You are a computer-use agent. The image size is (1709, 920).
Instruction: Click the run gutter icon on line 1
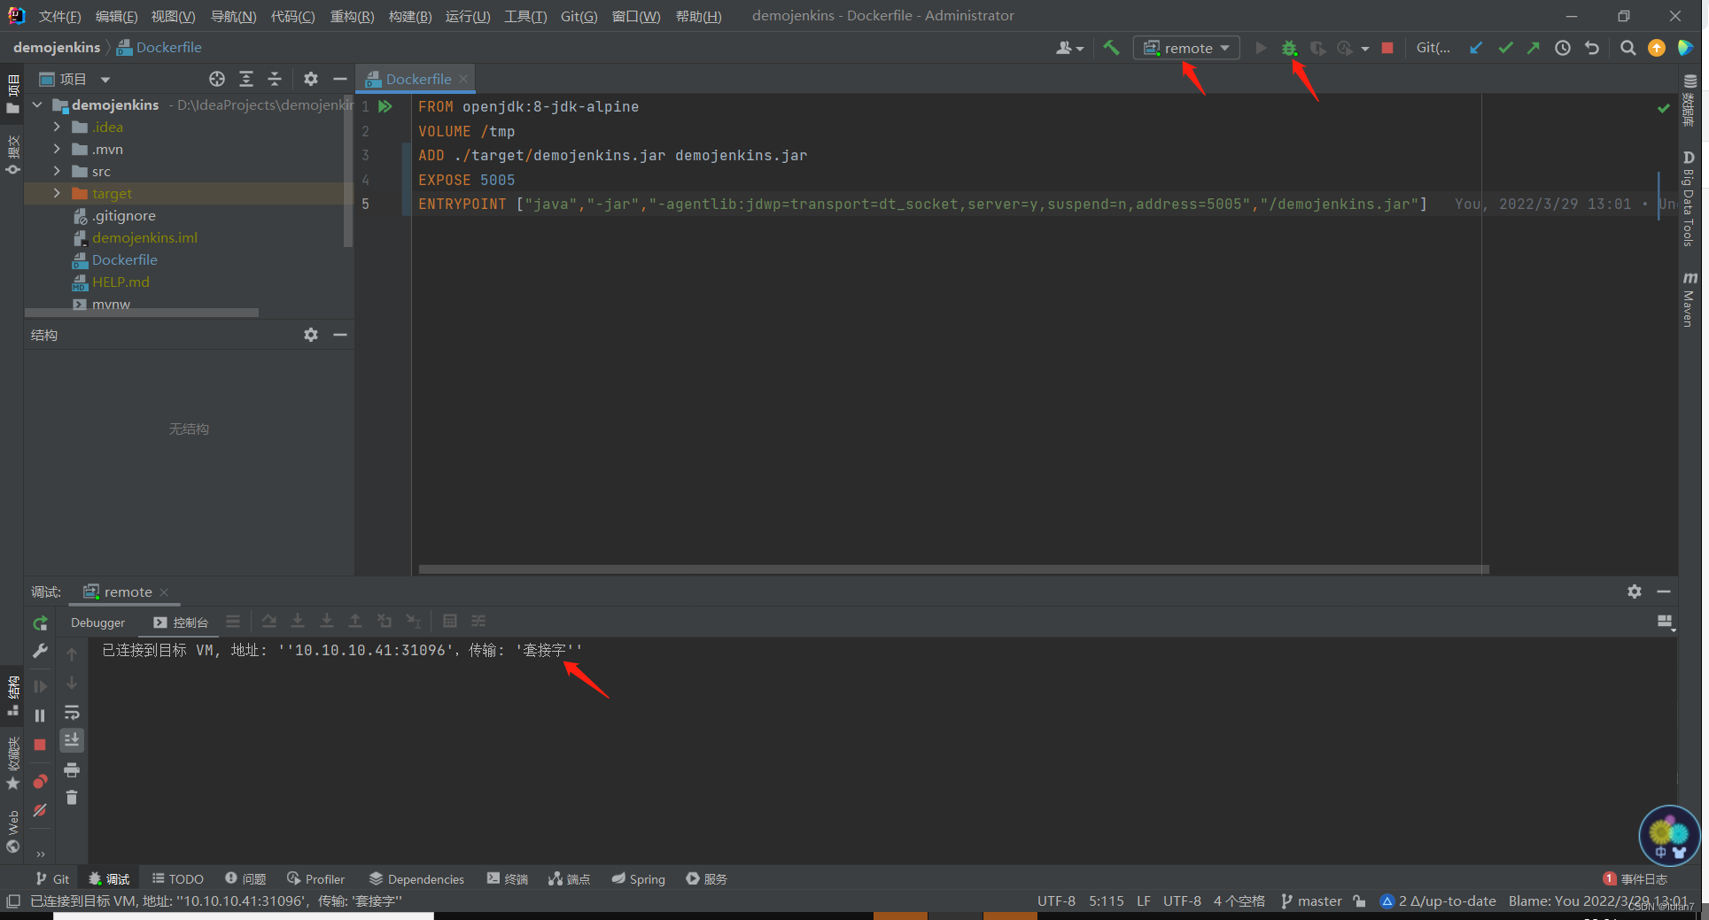[385, 106]
